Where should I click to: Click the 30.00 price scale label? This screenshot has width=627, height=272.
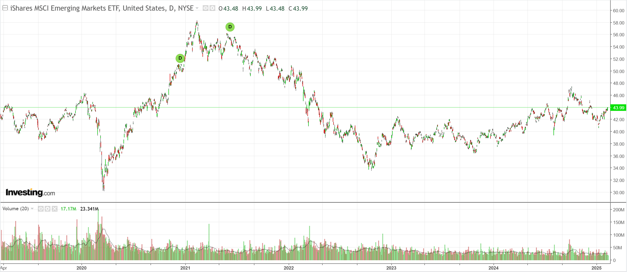[619, 193]
